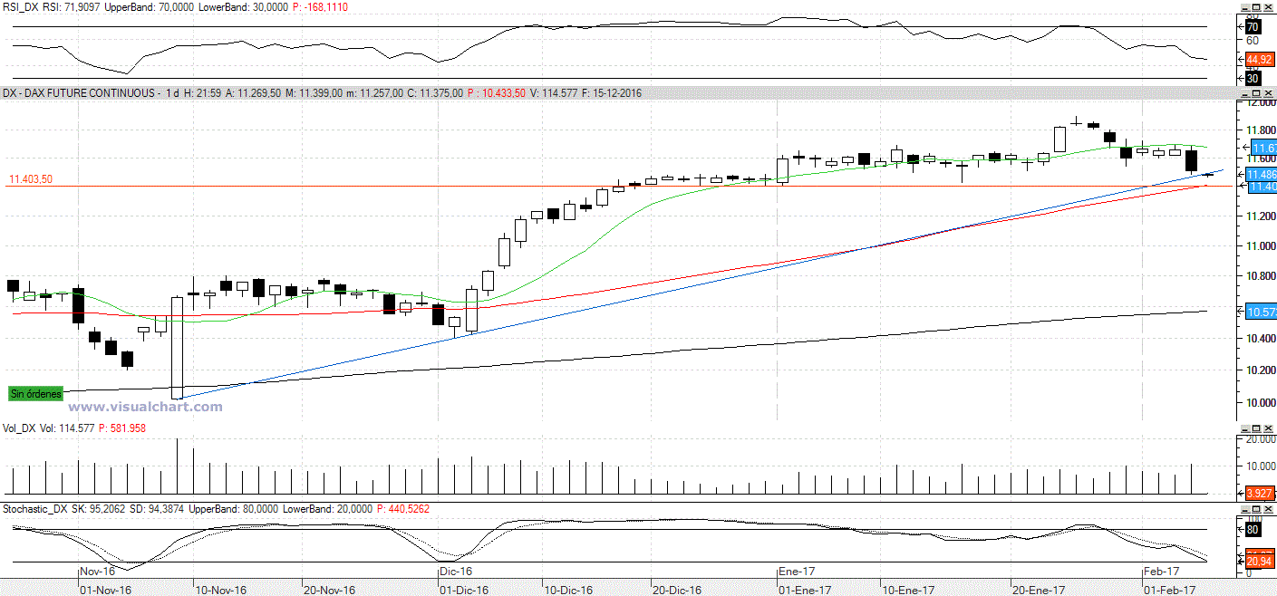Click the volume 3.927 value tag
1277x596 pixels.
pos(1262,493)
